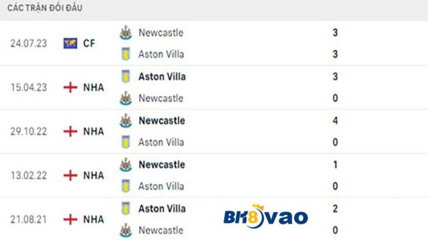Open the bold Aston Villa team in 15.04.23 match
428x241 pixels.
click(x=162, y=76)
